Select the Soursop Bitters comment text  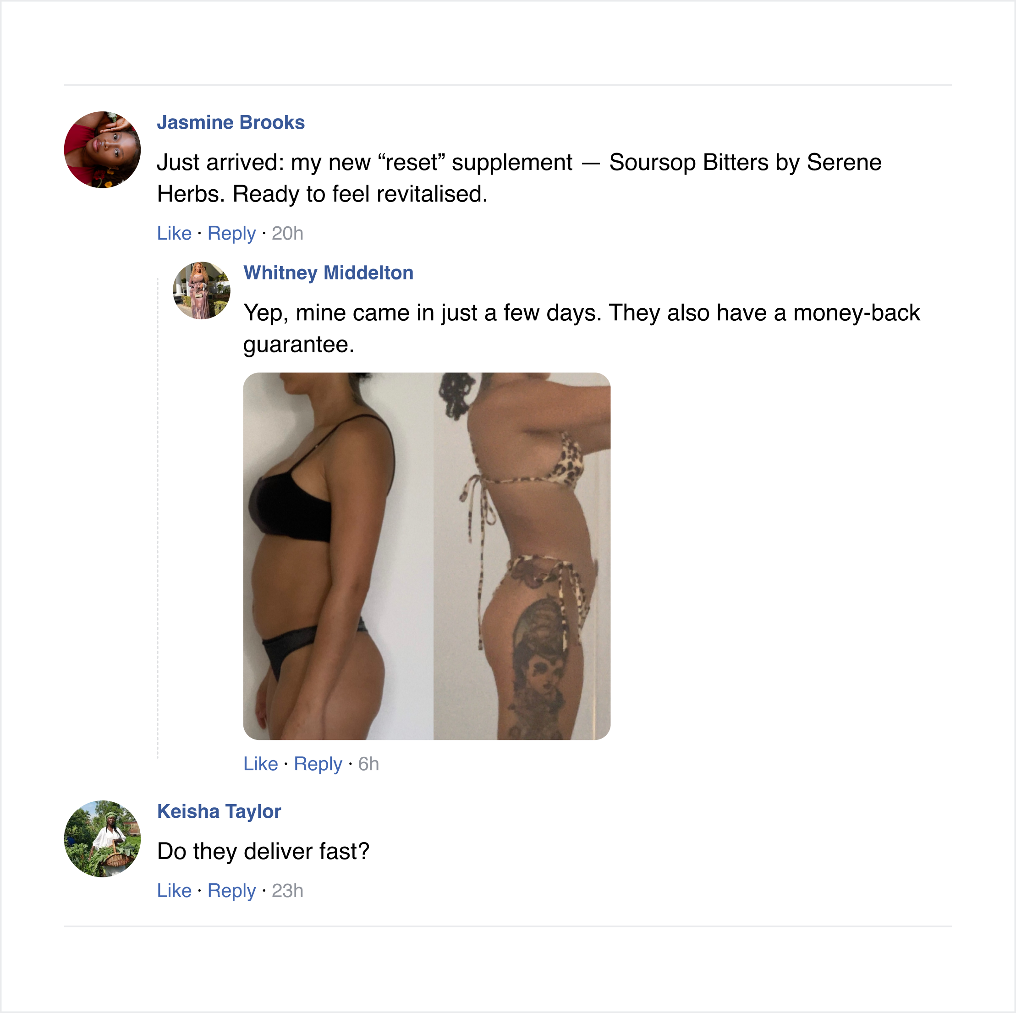pos(519,178)
